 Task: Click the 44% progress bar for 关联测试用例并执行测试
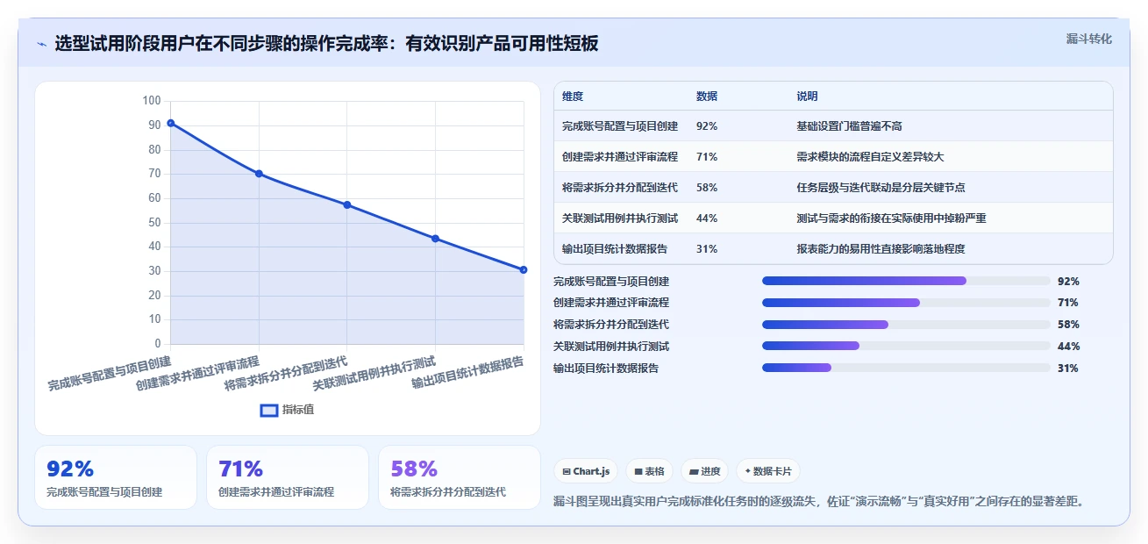coord(906,346)
